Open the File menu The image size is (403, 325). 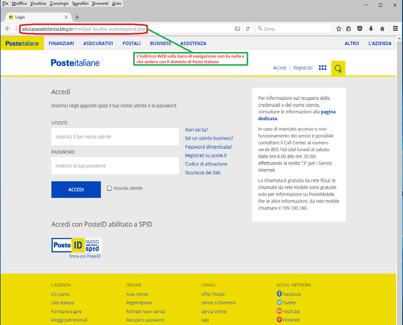(5, 3)
